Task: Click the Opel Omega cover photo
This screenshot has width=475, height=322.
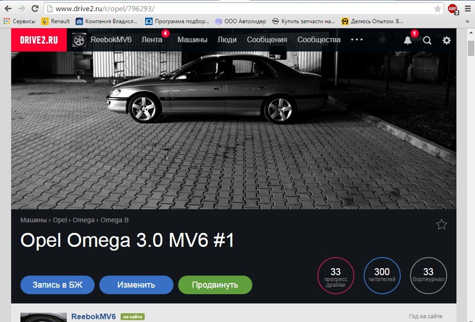Action: (234, 130)
